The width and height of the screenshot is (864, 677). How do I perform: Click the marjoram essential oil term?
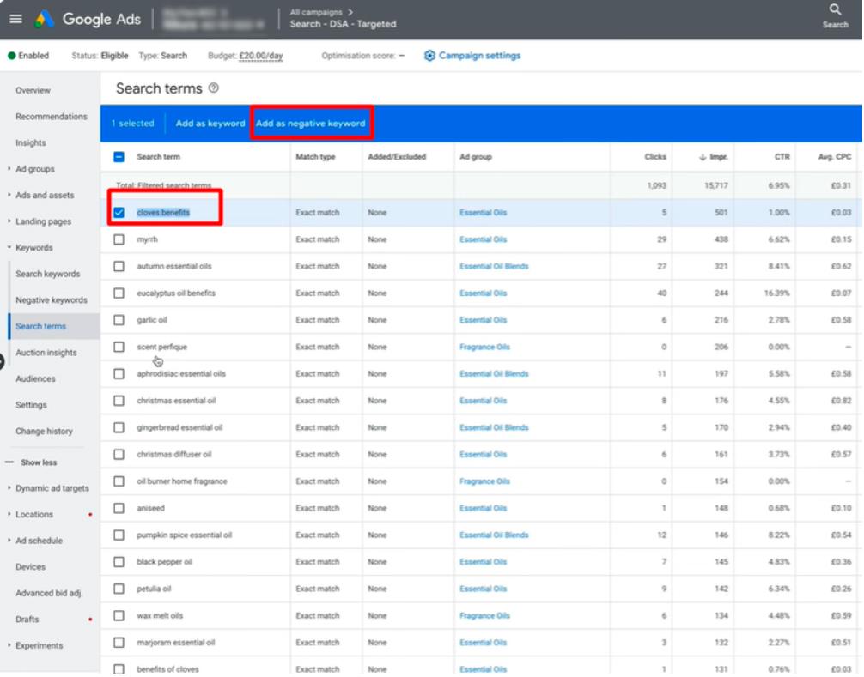[x=176, y=643]
